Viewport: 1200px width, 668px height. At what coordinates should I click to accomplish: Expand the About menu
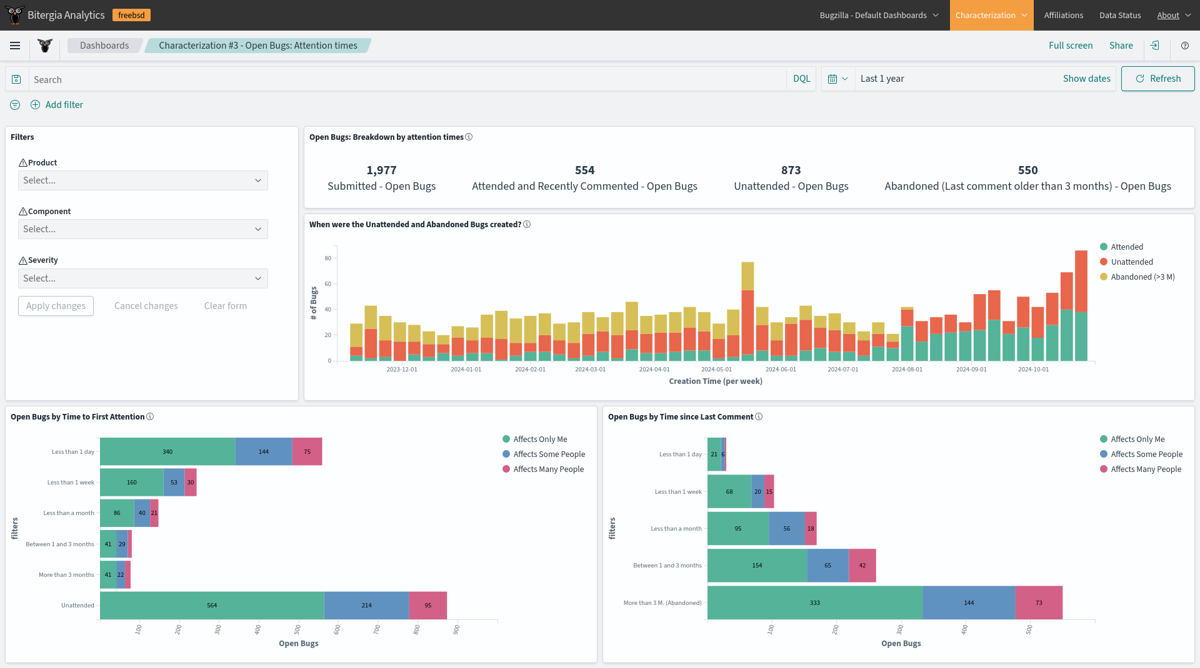coord(1174,15)
